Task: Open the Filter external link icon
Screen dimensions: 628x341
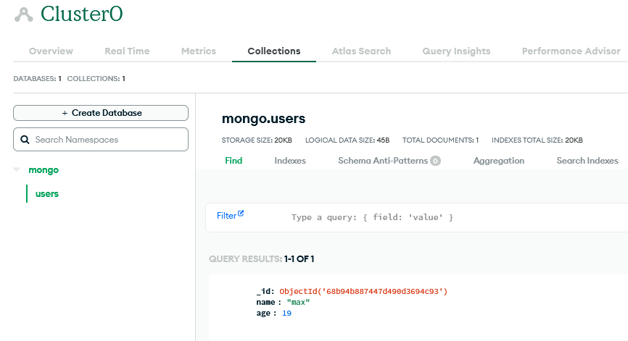Action: click(241, 214)
